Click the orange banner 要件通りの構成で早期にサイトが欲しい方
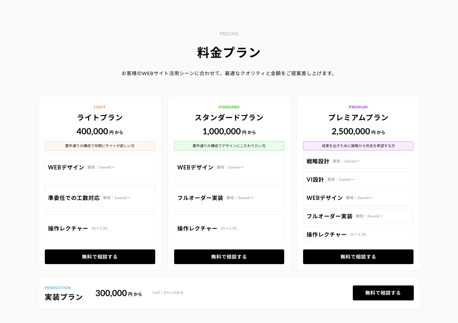 pos(100,146)
